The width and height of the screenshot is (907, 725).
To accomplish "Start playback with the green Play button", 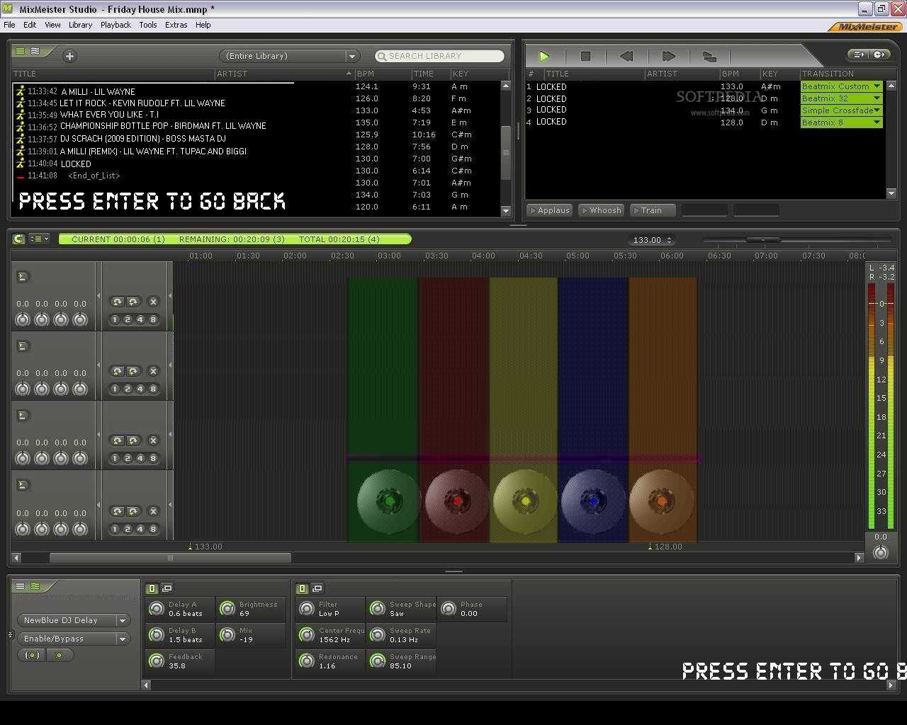I will tap(544, 56).
